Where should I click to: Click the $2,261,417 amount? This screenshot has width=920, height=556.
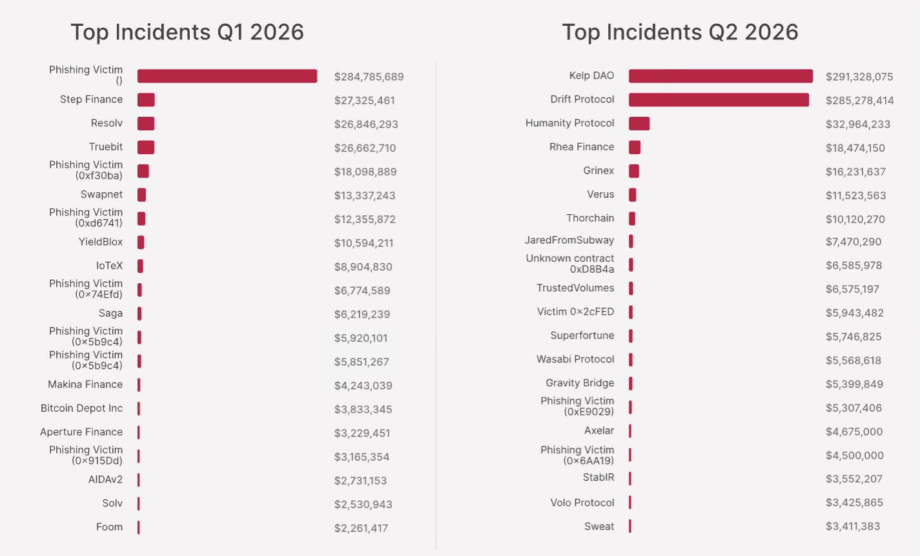pos(361,529)
